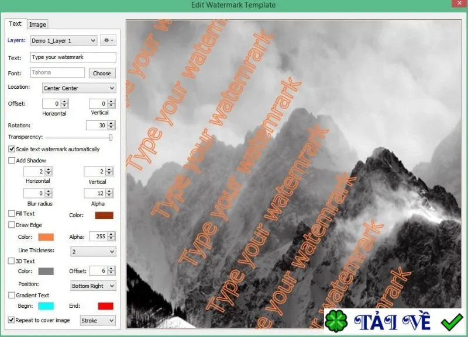The height and width of the screenshot is (337, 468).
Task: Click the Rotation value field showing 30
Action: (97, 126)
